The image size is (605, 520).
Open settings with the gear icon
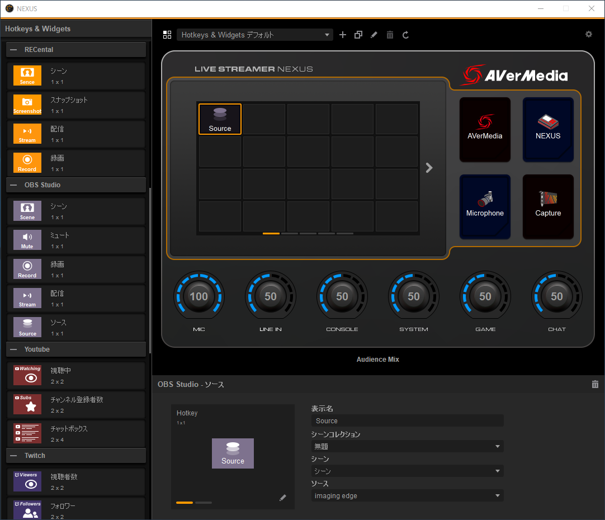588,34
